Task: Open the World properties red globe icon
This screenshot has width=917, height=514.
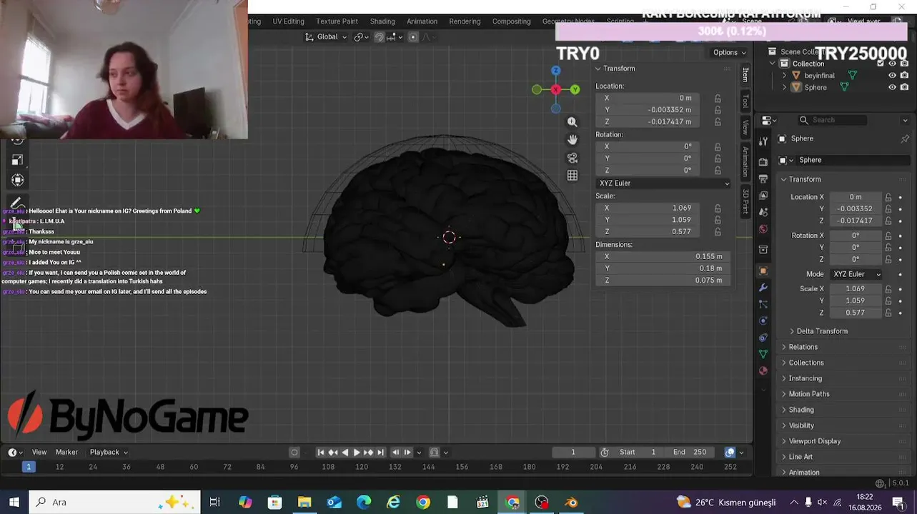Action: point(763,229)
